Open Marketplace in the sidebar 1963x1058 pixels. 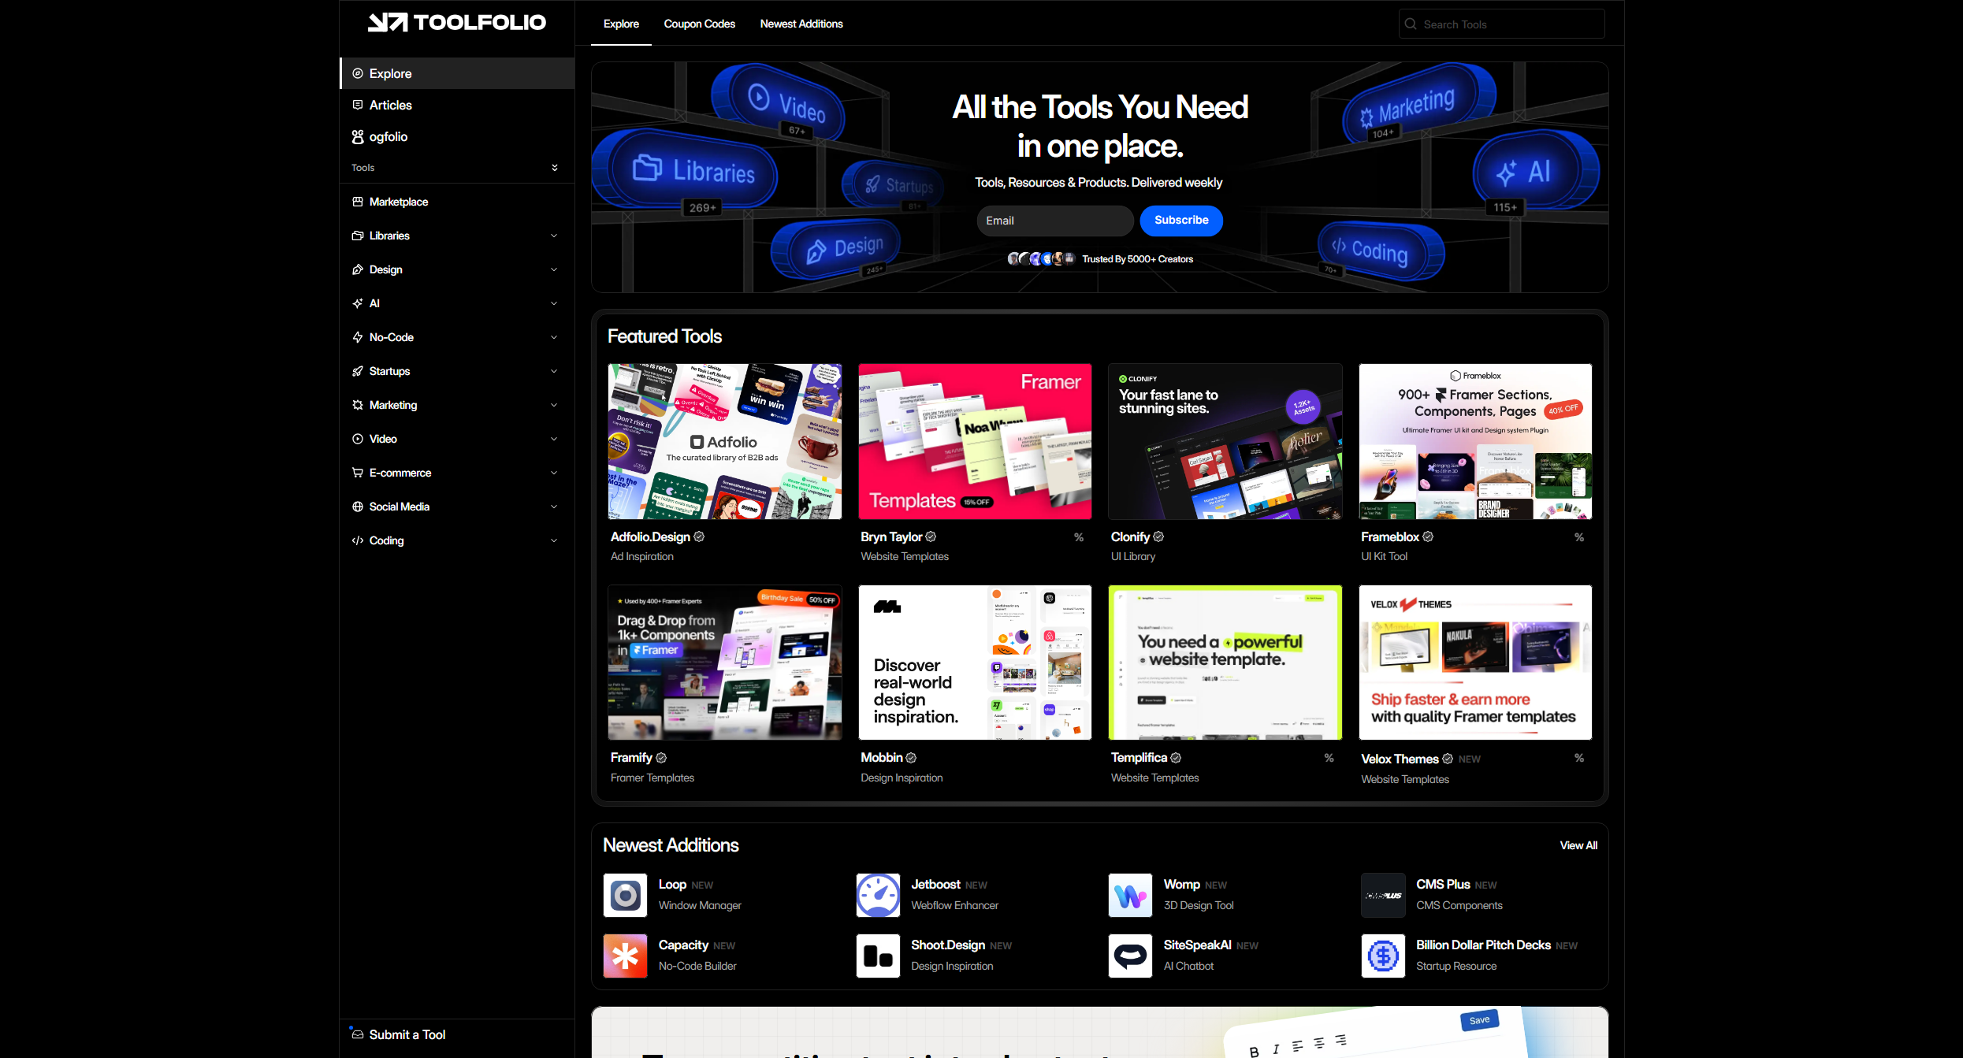click(x=456, y=202)
